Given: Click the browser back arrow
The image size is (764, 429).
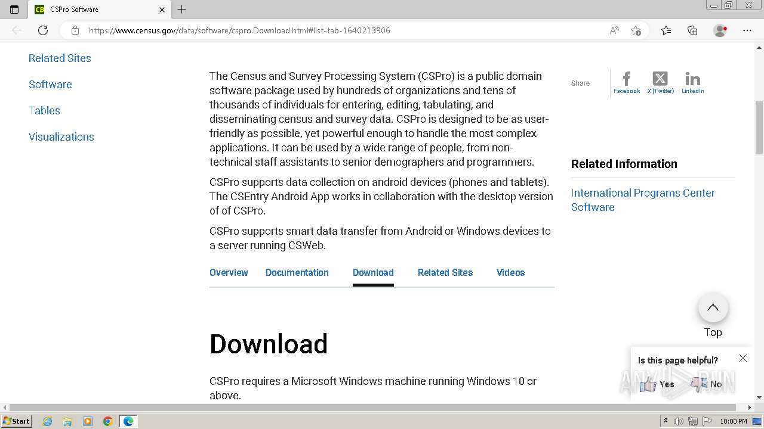Looking at the screenshot, I should pyautogui.click(x=17, y=30).
